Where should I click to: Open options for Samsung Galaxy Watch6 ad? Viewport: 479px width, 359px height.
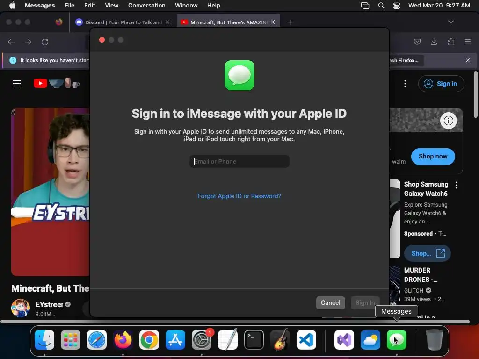[x=457, y=185]
